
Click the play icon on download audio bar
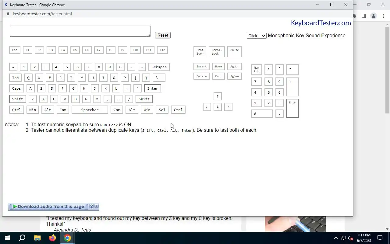pyautogui.click(x=14, y=206)
